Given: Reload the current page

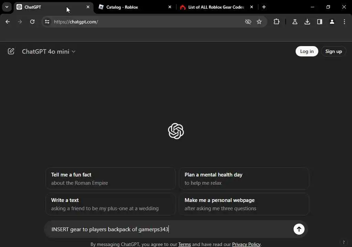Looking at the screenshot, I should pos(32,22).
